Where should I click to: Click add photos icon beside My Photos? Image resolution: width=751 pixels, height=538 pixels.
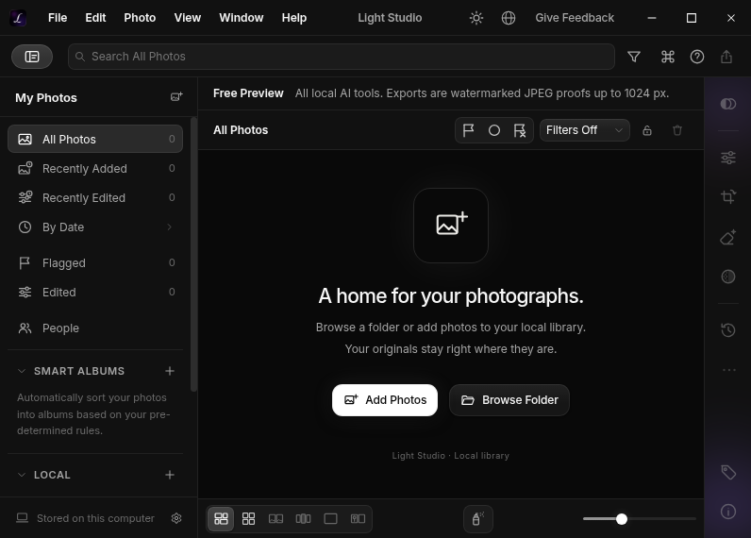click(x=176, y=97)
